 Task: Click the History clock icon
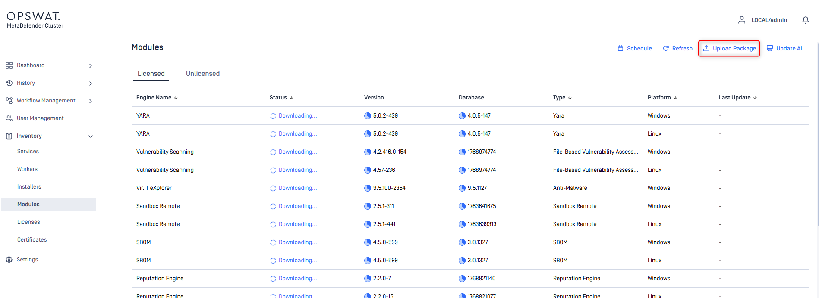pyautogui.click(x=9, y=83)
